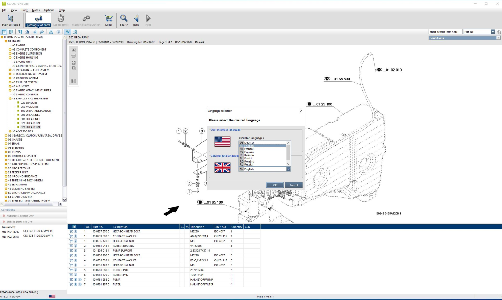Viewport: 502px width, 300px height.
Task: Add PUMP 00 0781 988 0 to cart
Action: click(x=71, y=280)
